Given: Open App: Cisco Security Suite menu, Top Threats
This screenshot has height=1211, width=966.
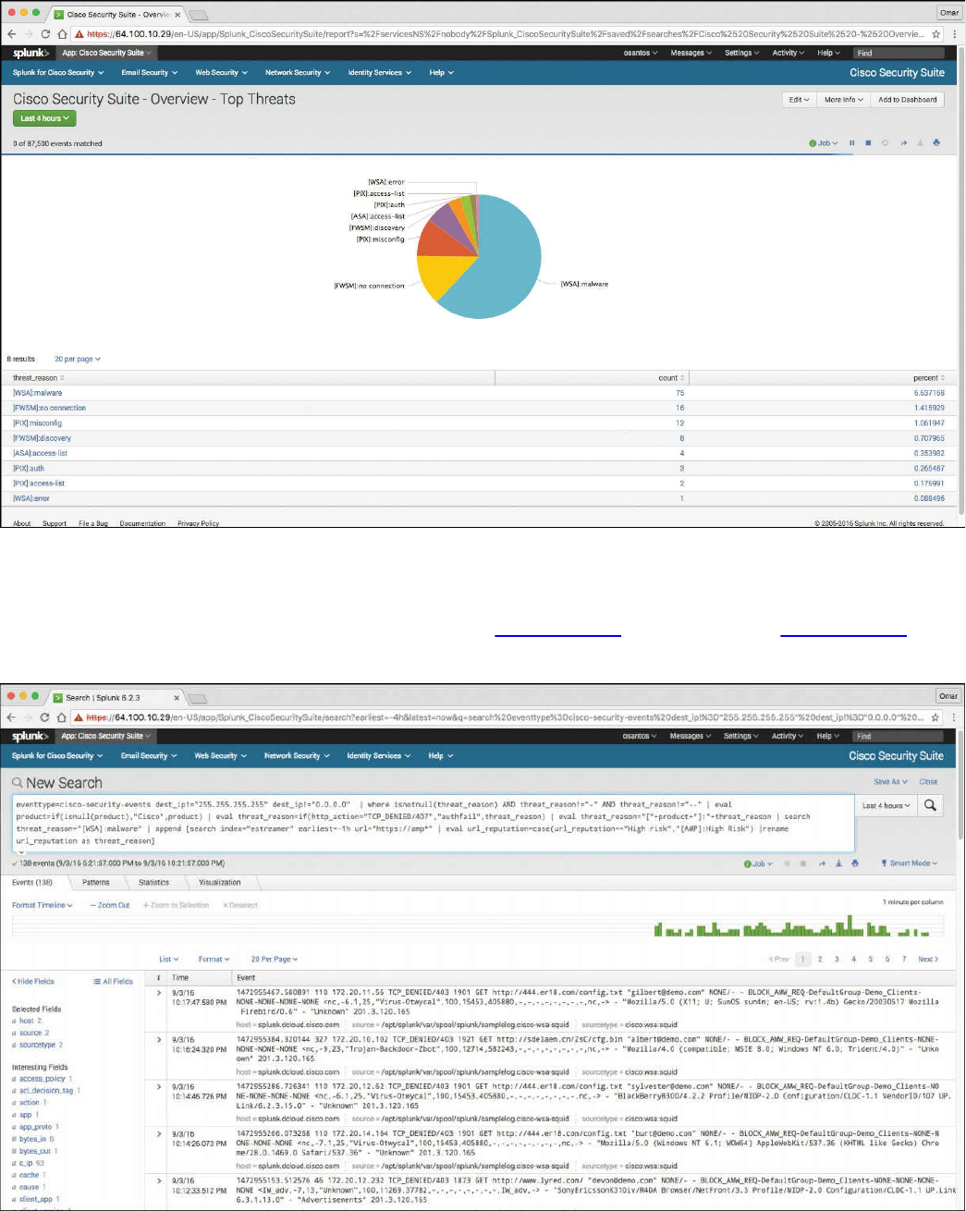Looking at the screenshot, I should [x=106, y=53].
